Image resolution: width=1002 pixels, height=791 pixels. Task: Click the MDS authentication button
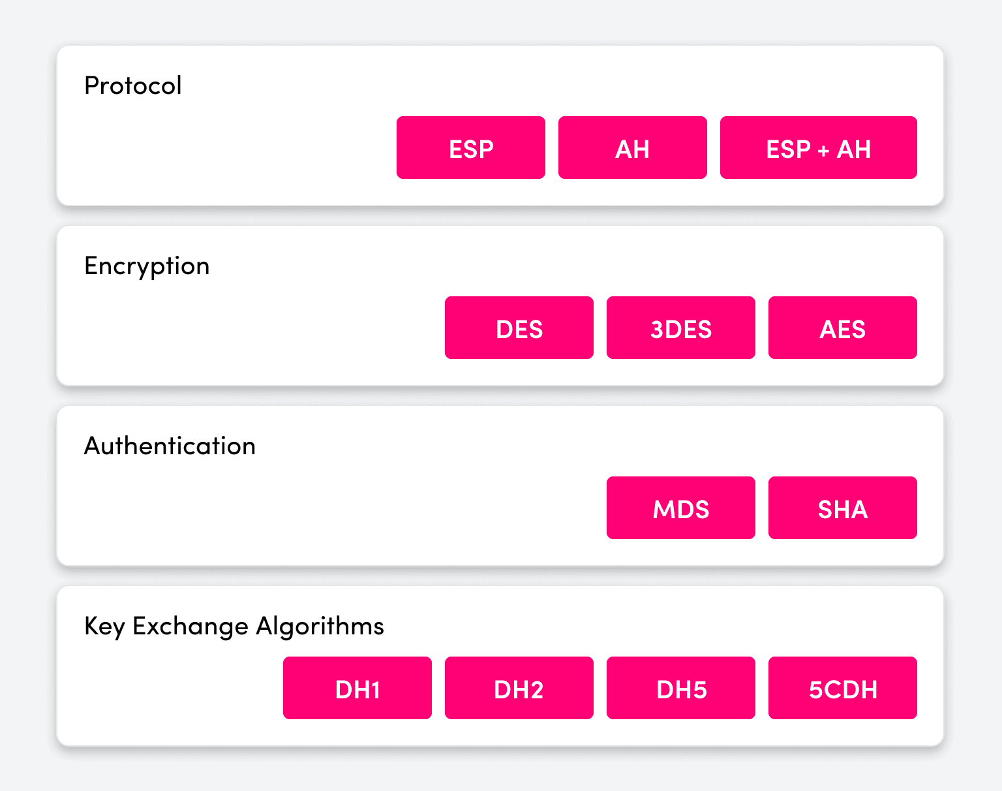click(x=680, y=508)
